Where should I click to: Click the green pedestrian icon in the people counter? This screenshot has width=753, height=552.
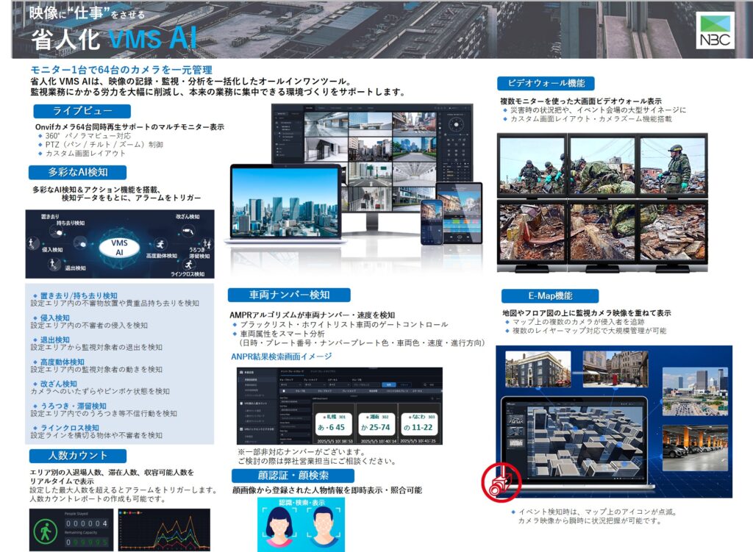coord(46,531)
